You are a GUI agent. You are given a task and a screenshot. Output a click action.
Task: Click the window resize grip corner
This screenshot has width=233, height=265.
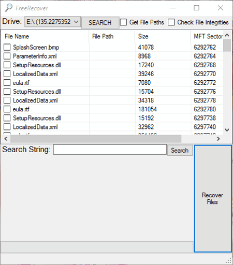pos(228,260)
